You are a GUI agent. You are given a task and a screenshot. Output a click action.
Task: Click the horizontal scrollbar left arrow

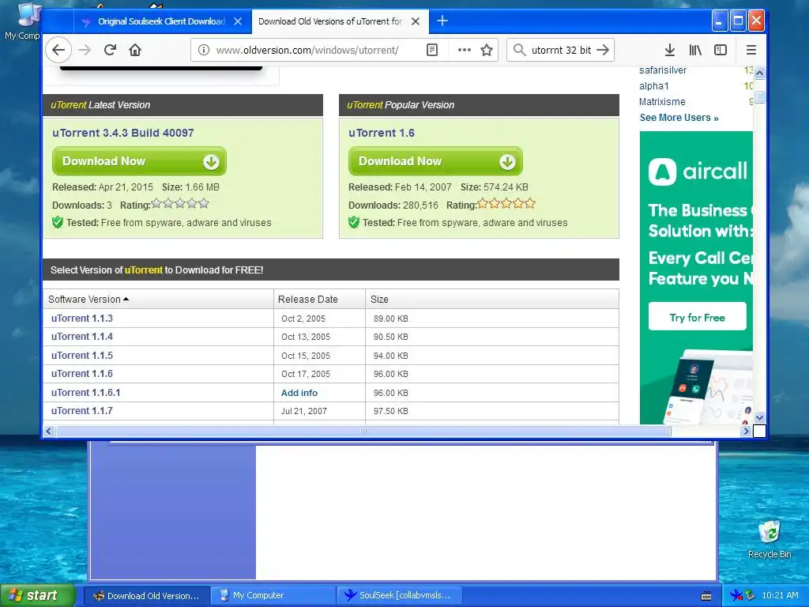(x=48, y=431)
